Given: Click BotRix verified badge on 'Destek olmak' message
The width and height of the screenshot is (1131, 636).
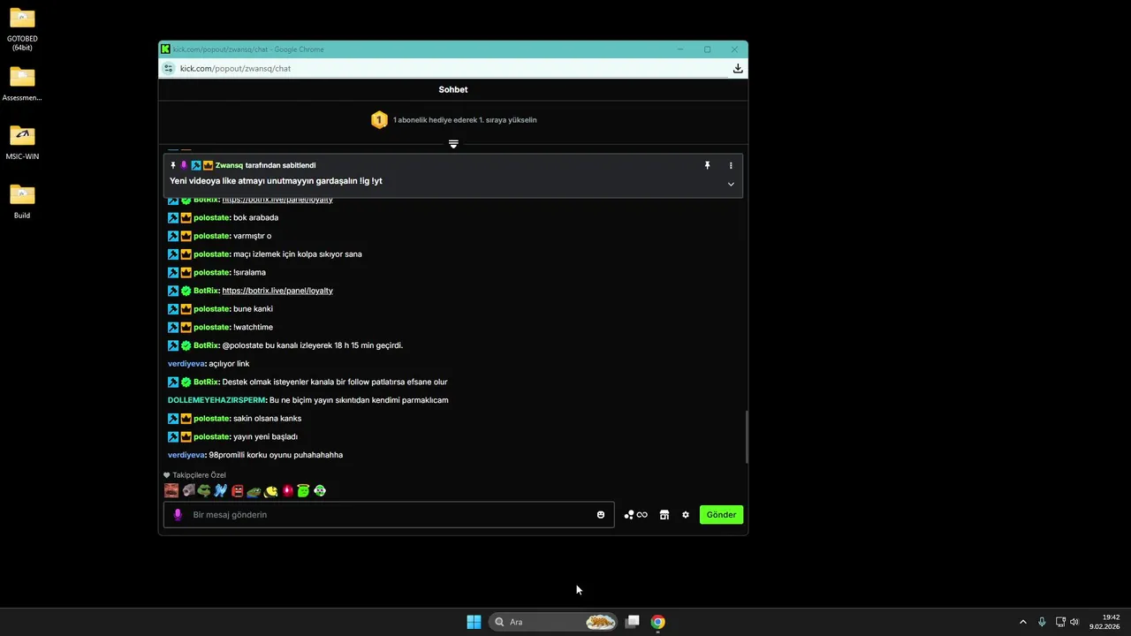Looking at the screenshot, I should click(x=186, y=382).
